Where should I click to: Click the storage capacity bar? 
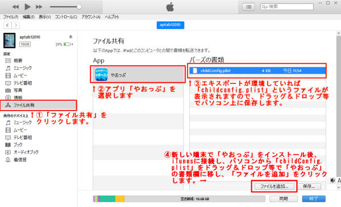pyautogui.click(x=179, y=198)
